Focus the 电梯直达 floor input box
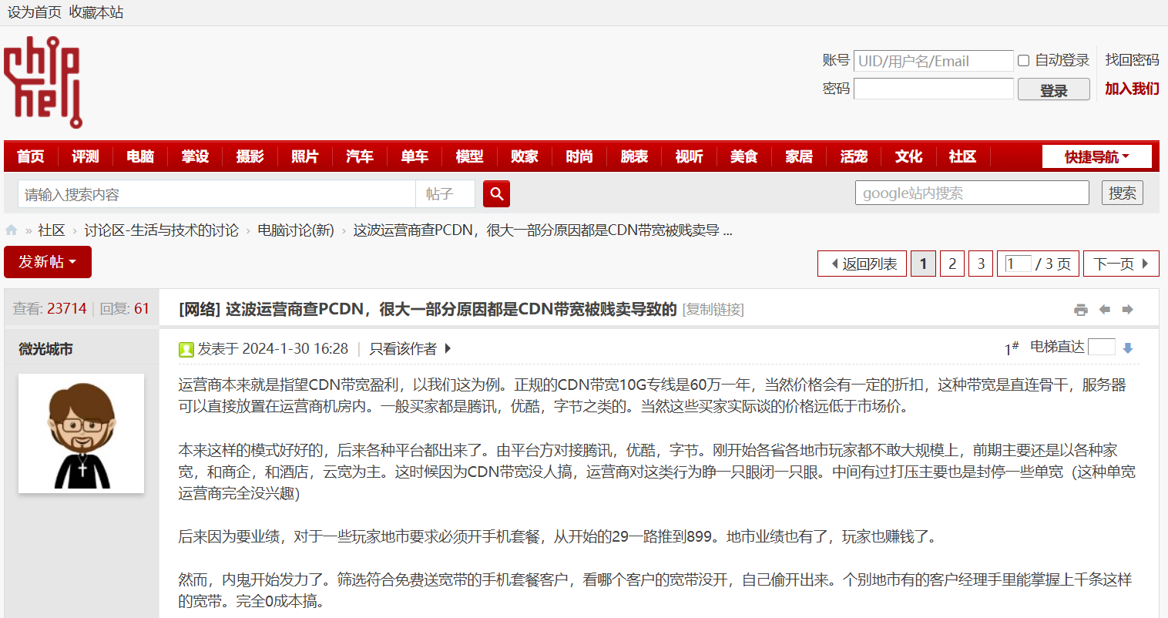 (x=1102, y=347)
